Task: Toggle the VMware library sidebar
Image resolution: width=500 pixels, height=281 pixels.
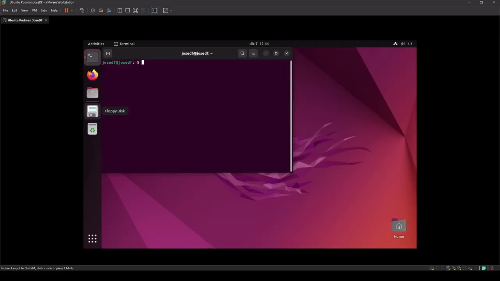Action: point(120,11)
